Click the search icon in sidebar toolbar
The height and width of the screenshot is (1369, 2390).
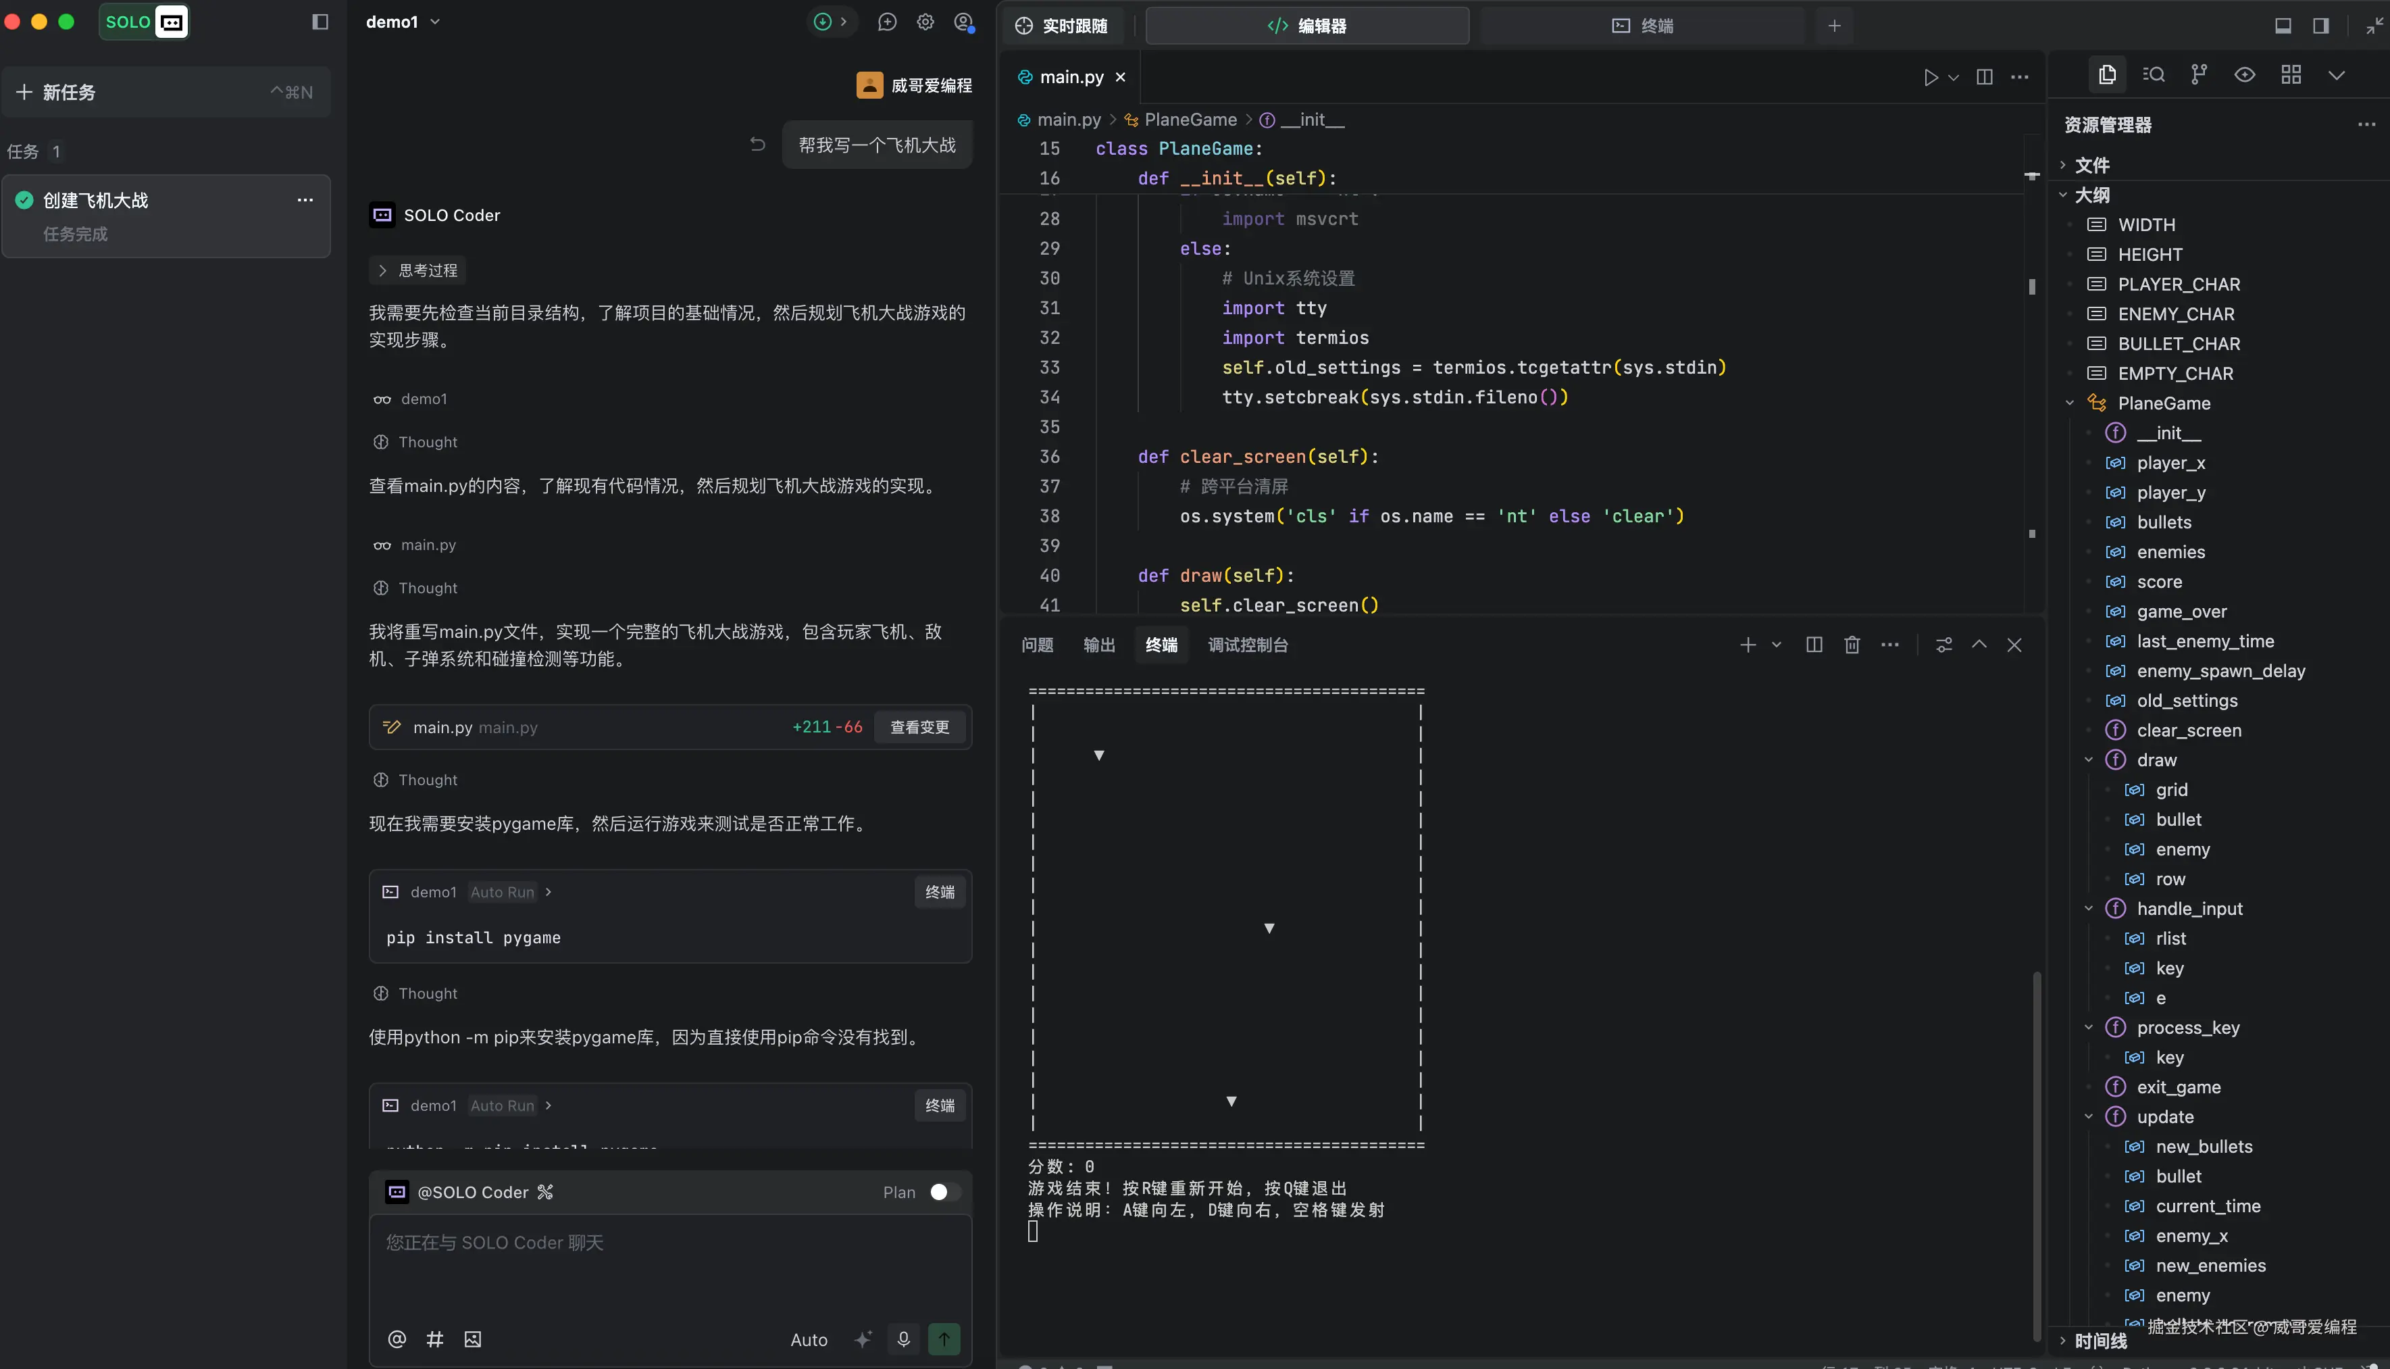coord(2153,75)
